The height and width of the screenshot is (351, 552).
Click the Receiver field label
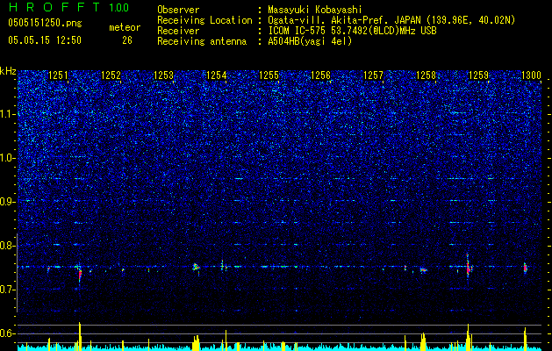(178, 31)
